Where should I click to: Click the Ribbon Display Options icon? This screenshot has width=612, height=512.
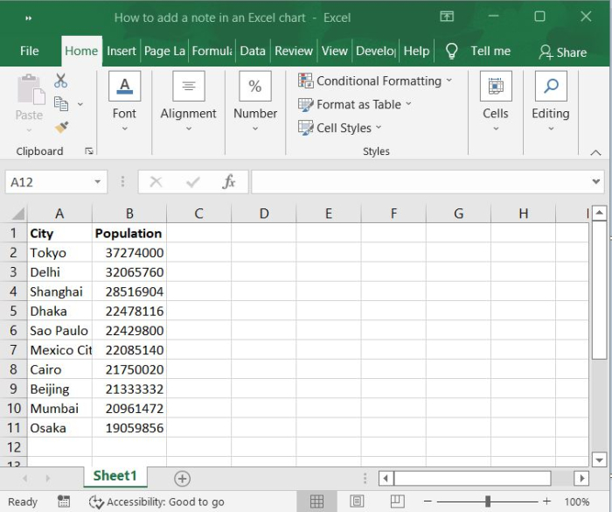[x=447, y=17]
